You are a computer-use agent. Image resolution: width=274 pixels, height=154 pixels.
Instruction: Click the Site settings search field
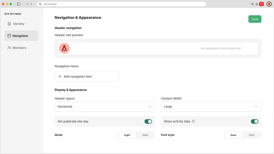(121, 4)
